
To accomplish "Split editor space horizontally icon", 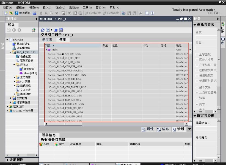I will coord(147,13).
